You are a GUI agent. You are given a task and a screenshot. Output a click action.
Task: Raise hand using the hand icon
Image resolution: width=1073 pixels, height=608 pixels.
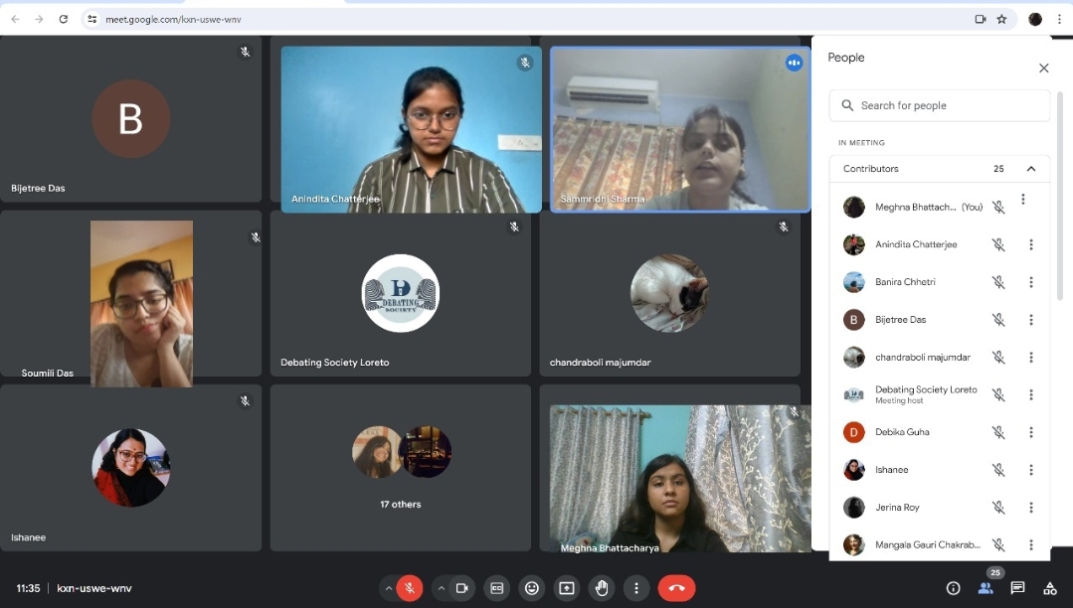coord(602,588)
